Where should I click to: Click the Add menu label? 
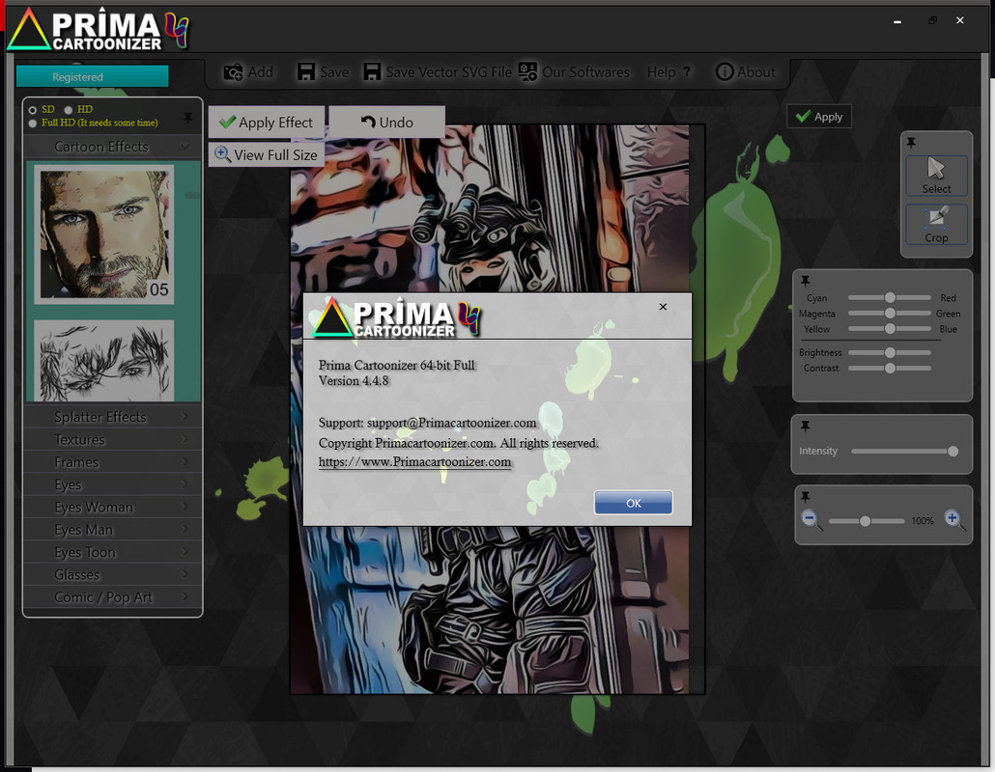pos(260,72)
